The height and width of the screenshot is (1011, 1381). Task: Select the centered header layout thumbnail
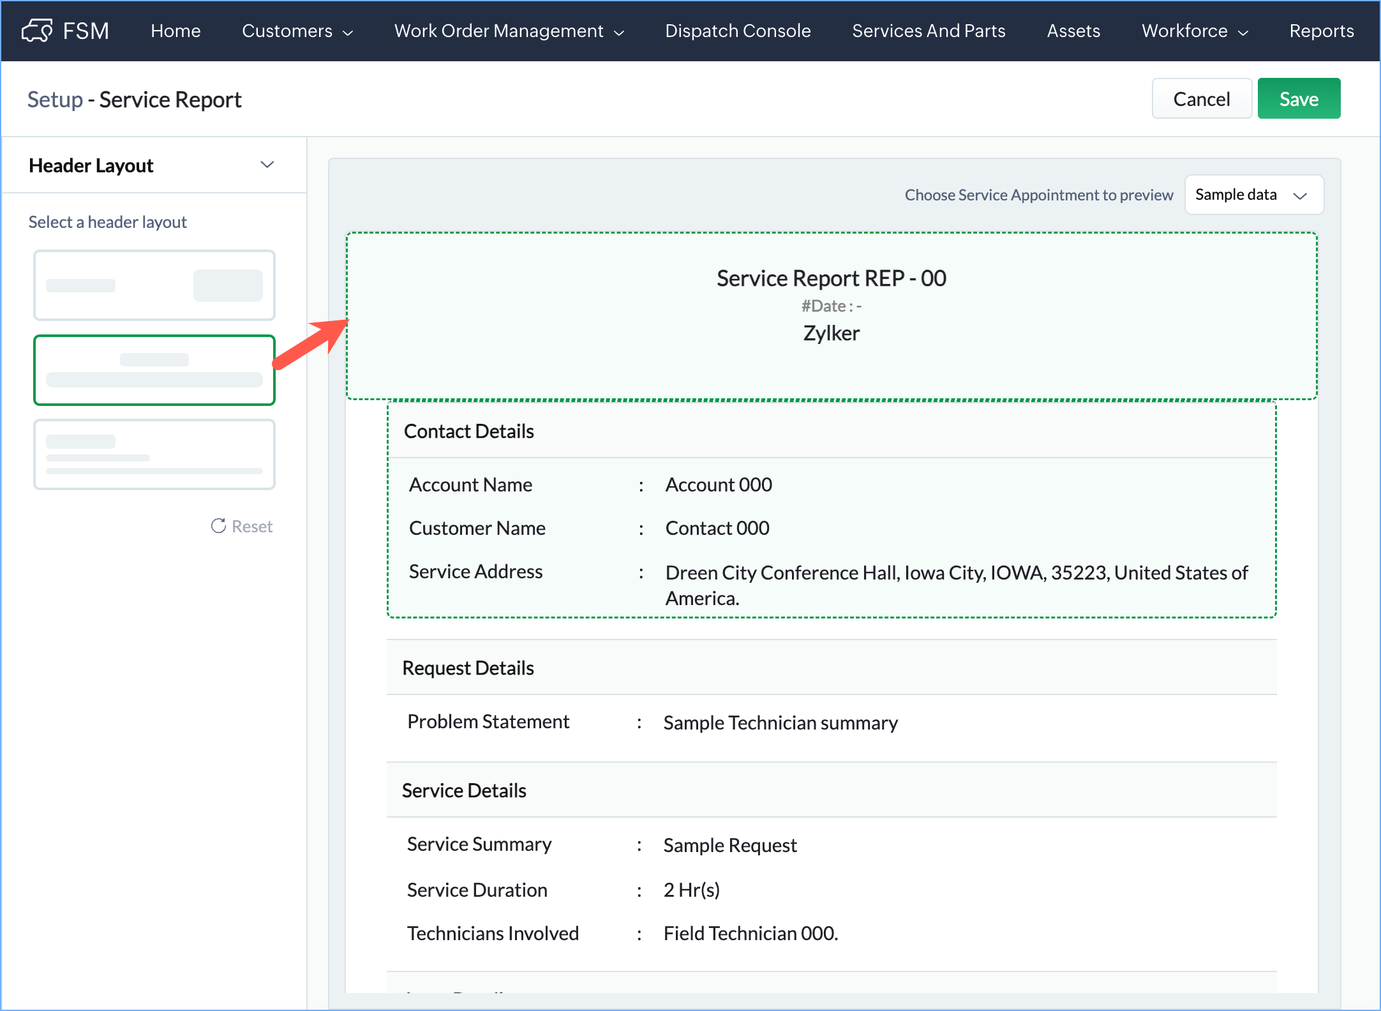154,370
